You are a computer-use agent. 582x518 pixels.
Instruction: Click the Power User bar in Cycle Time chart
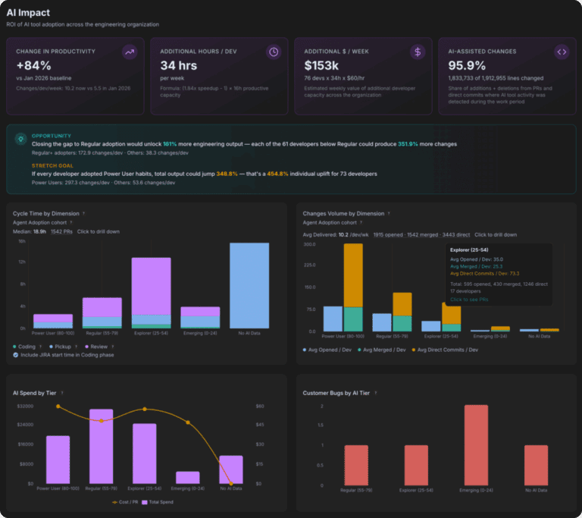click(53, 321)
